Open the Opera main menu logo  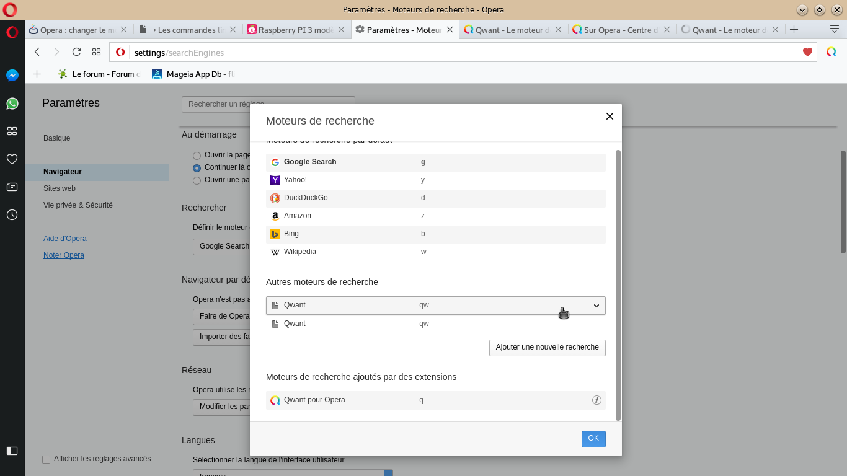[12, 32]
